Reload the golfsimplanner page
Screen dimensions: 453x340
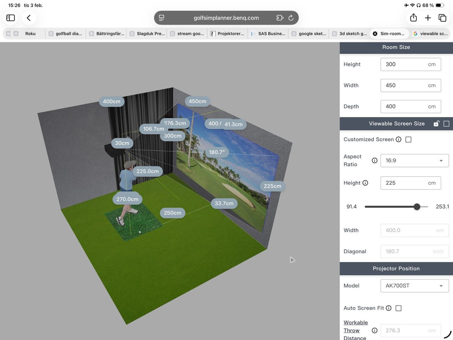tap(291, 18)
